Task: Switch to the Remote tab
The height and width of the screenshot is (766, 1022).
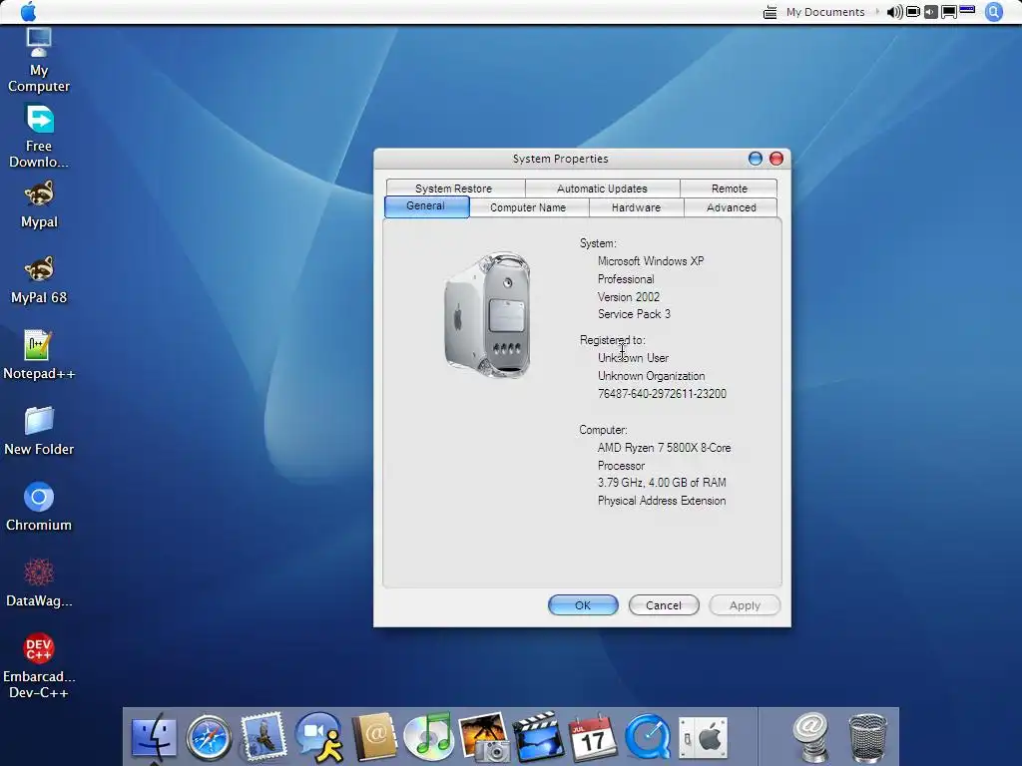Action: click(730, 189)
